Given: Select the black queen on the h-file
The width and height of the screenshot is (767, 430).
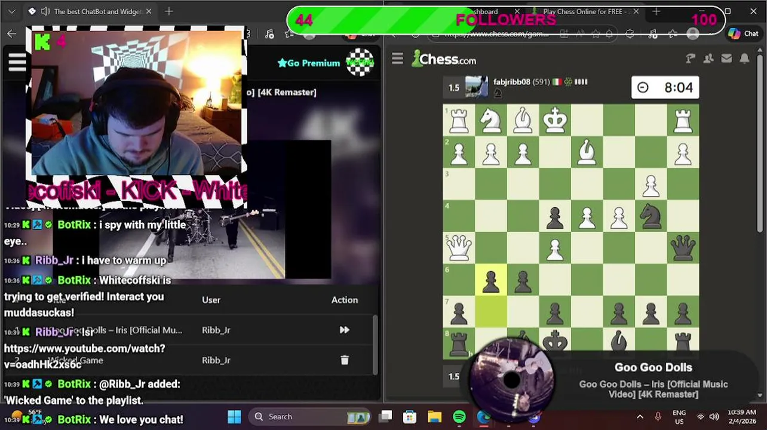Looking at the screenshot, I should [683, 248].
